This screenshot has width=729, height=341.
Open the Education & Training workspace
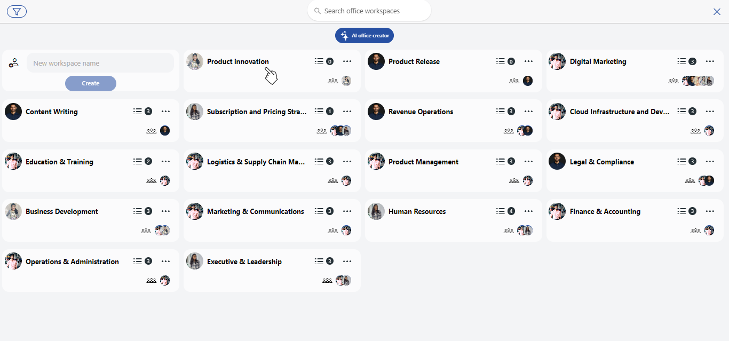(x=59, y=162)
